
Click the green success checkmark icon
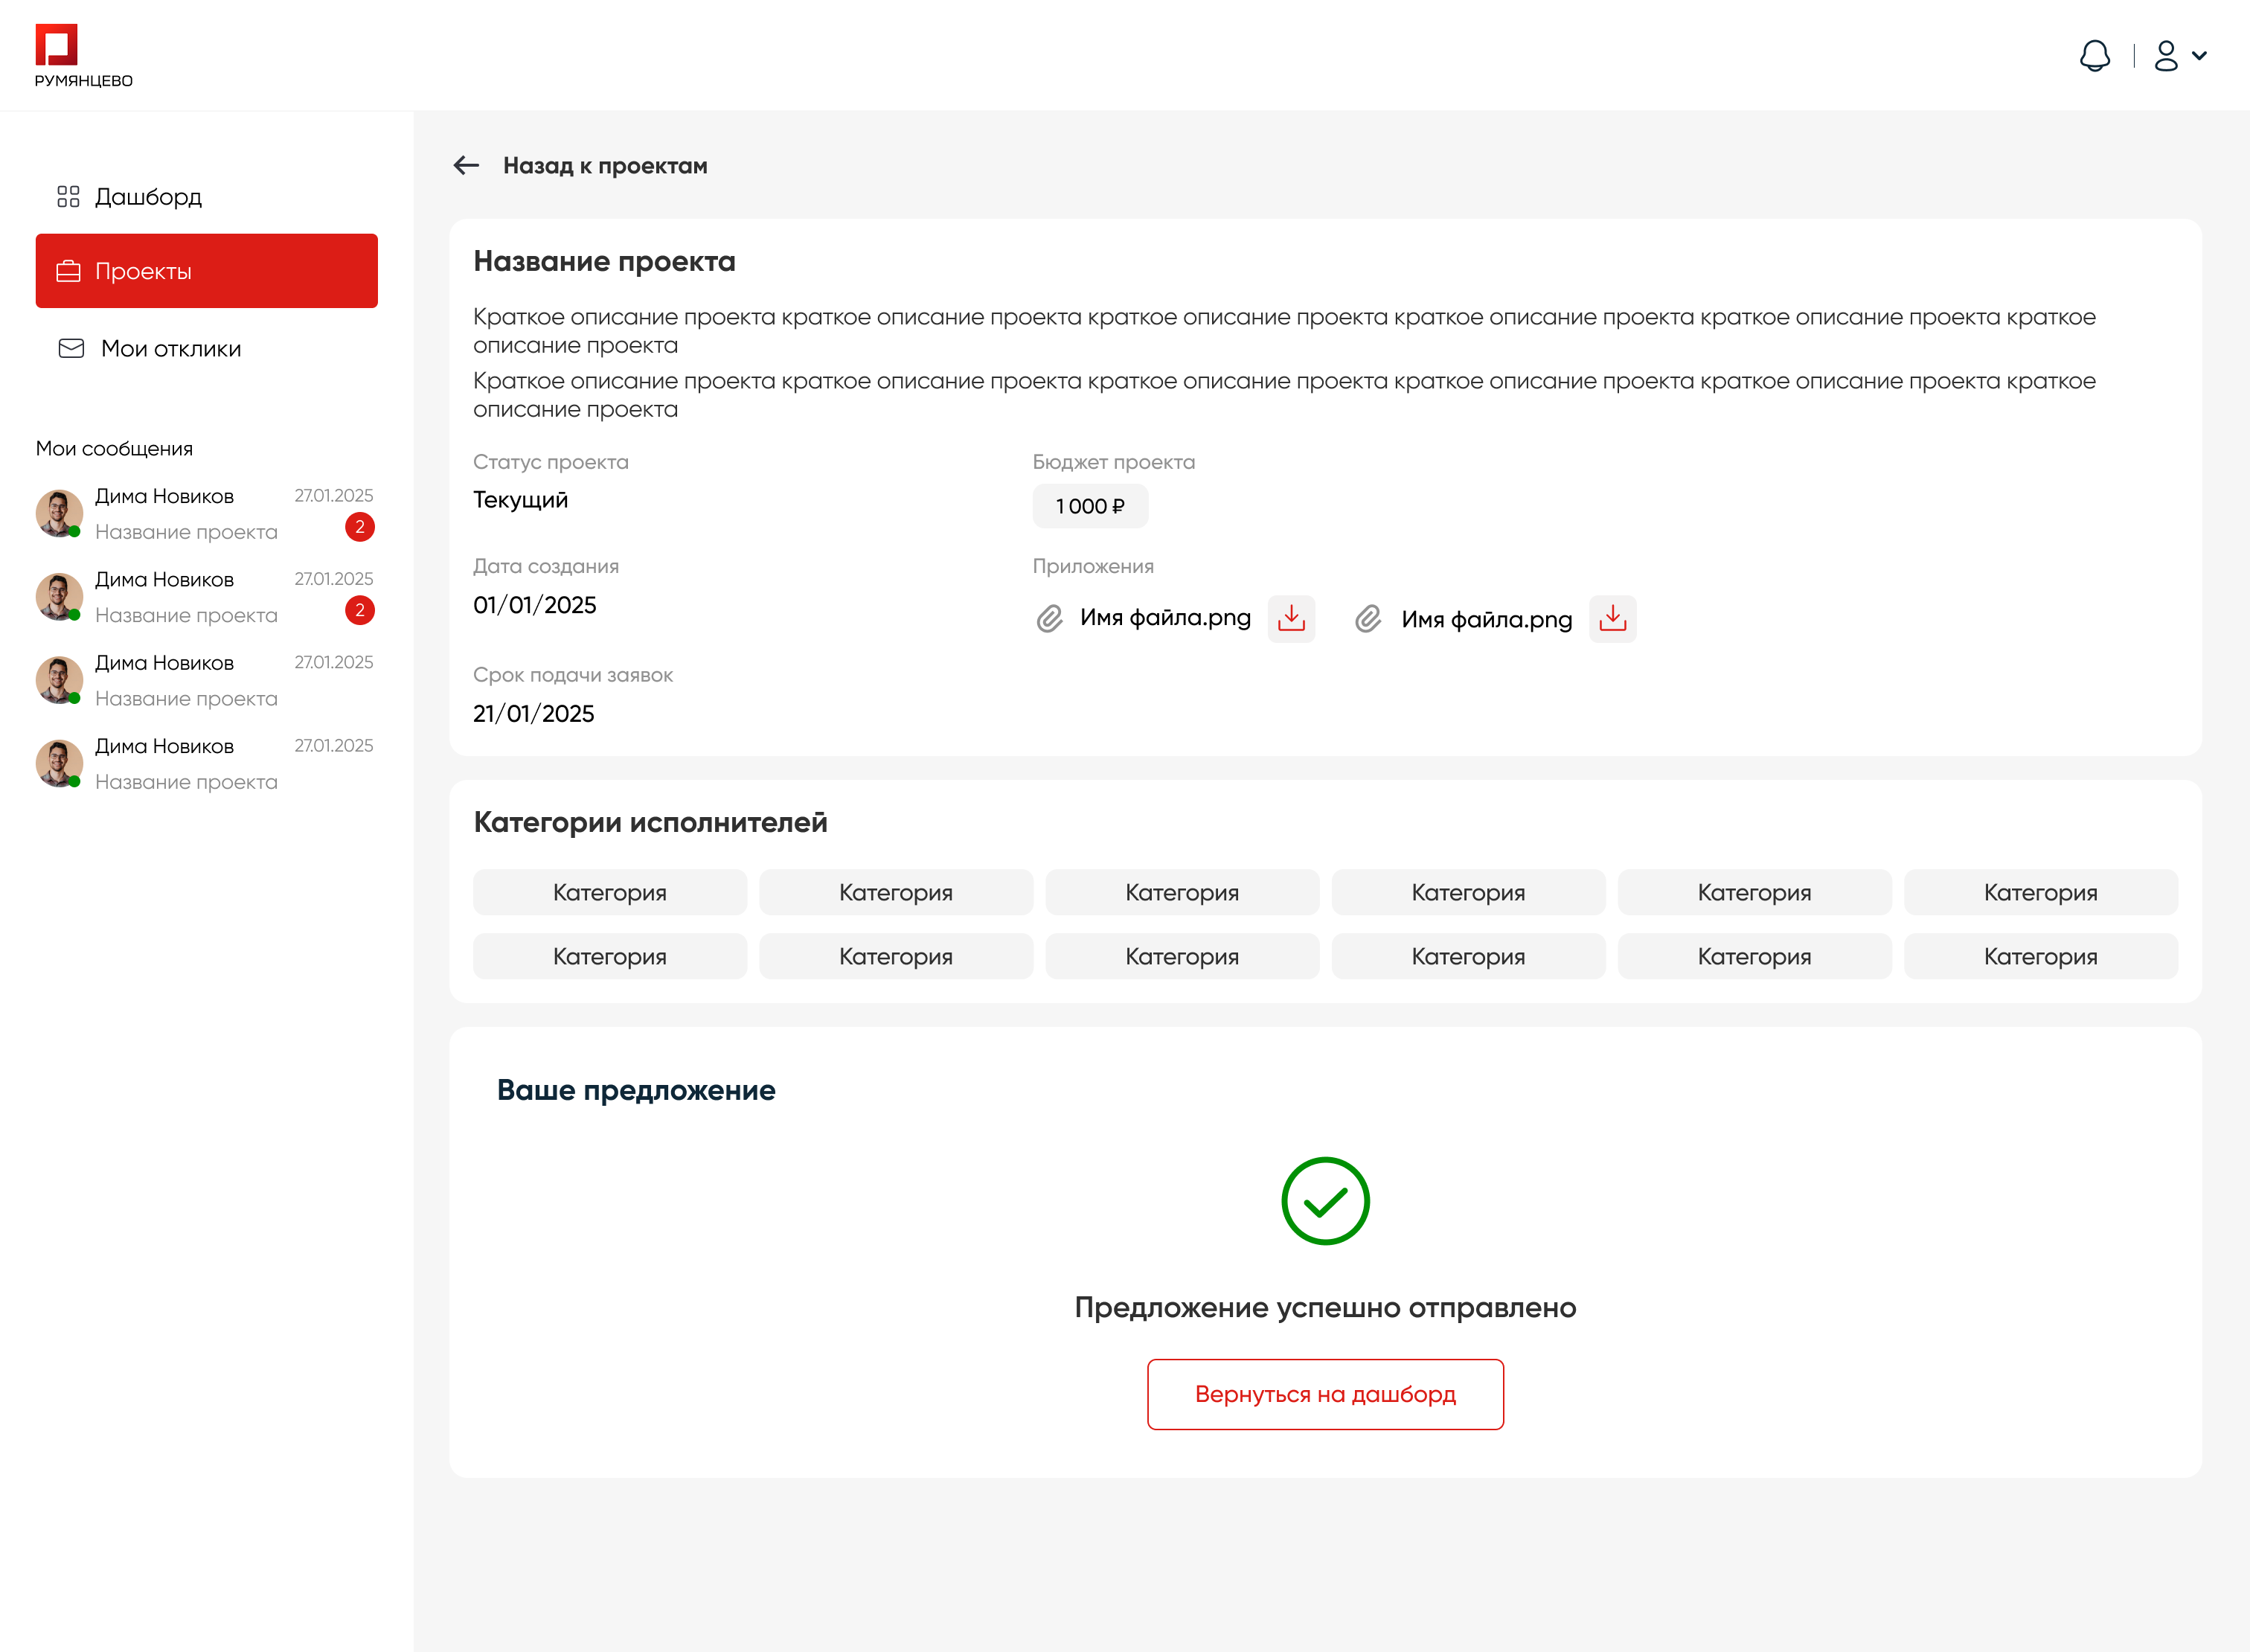(1325, 1201)
